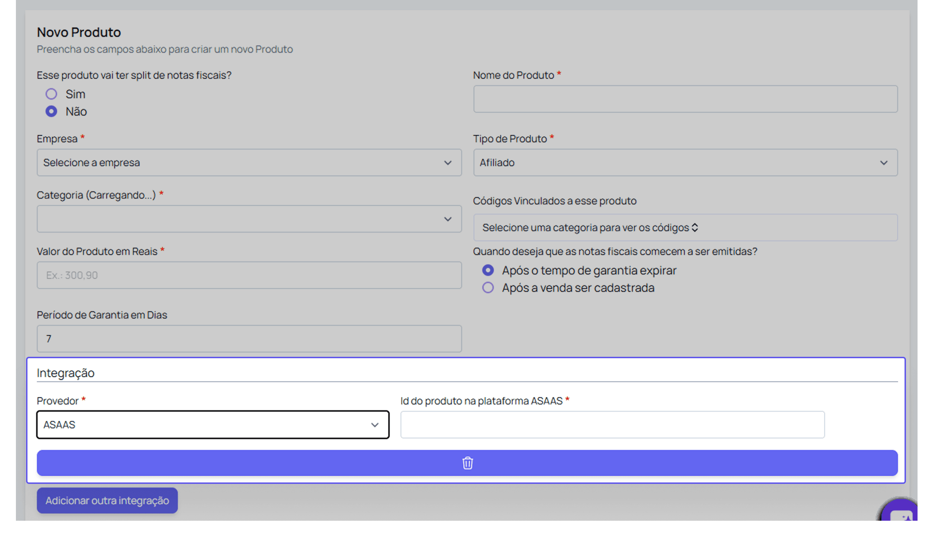This screenshot has width=932, height=533.
Task: Focus the Valor do Produto em Reais input
Action: 249,275
